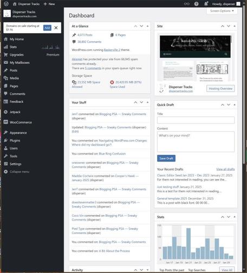
Task: Click Add button in domains sale banner
Action: click(x=47, y=28)
